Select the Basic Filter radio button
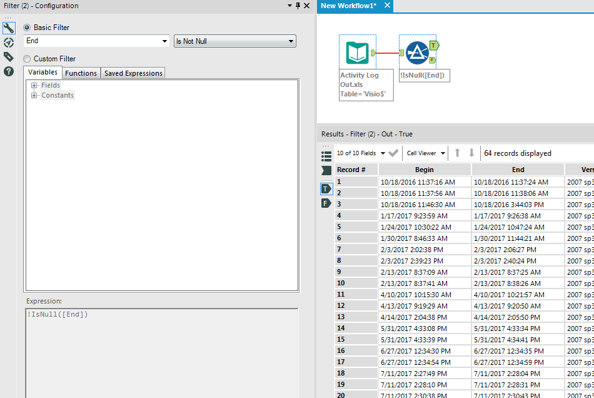Image resolution: width=594 pixels, height=398 pixels. coord(27,28)
